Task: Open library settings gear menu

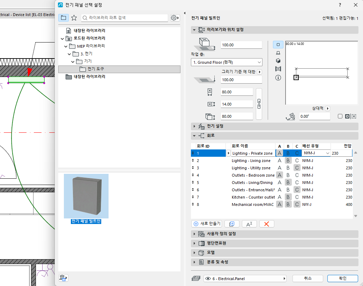Action: click(x=175, y=18)
